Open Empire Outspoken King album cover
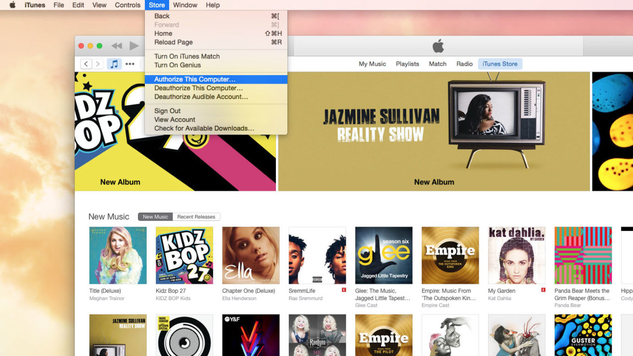 click(x=450, y=255)
